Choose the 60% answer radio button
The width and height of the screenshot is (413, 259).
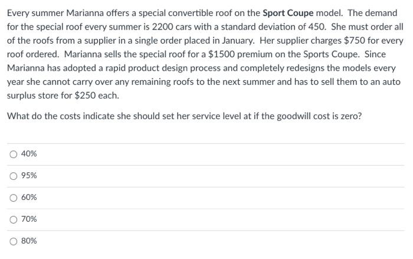coord(14,198)
